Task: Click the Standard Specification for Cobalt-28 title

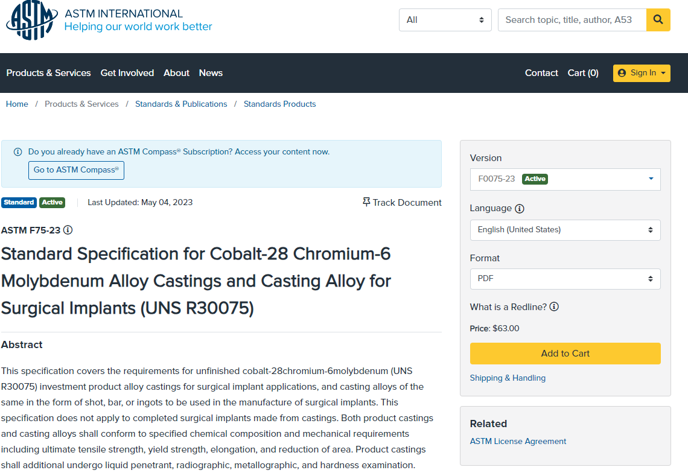Action: coord(196,281)
